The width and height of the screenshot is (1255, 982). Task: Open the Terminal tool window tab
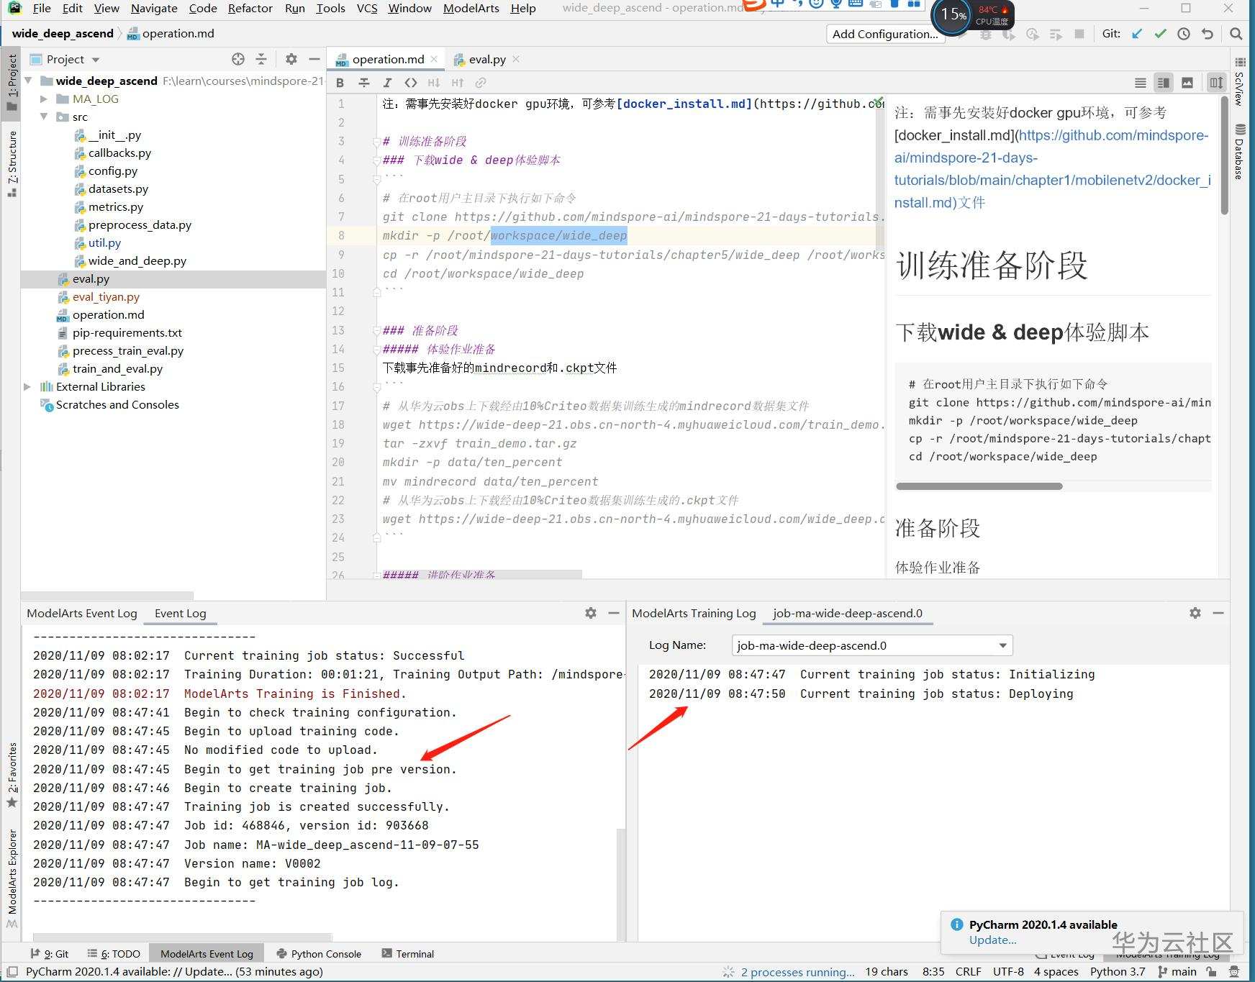pyautogui.click(x=408, y=954)
